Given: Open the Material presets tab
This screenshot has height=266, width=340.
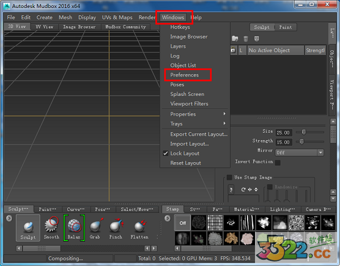Looking at the screenshot, I should pos(246,209).
